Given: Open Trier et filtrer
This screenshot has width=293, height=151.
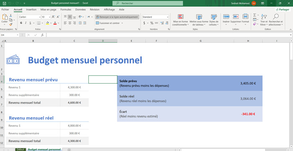Looking at the screenshot, I should click(x=264, y=20).
